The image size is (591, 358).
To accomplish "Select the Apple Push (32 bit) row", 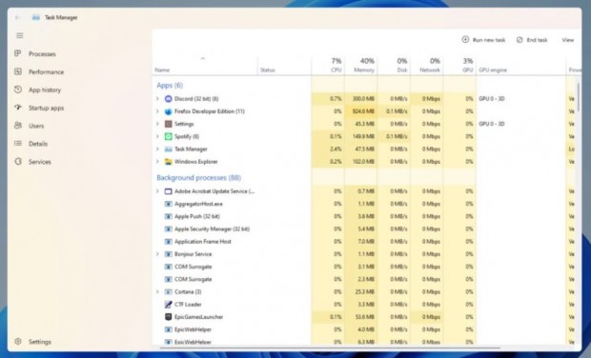I will pos(364,216).
